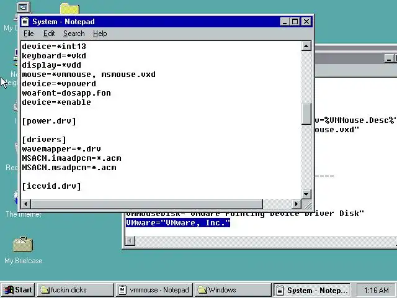Click the line 'device=*enable'
This screenshot has height=298, width=397.
pos(56,102)
